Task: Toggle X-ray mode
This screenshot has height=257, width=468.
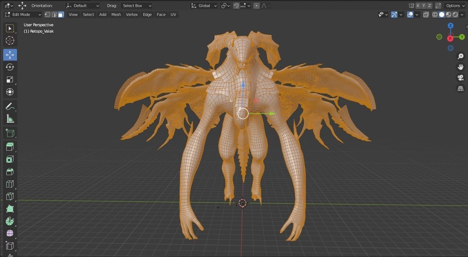Action: 426,15
